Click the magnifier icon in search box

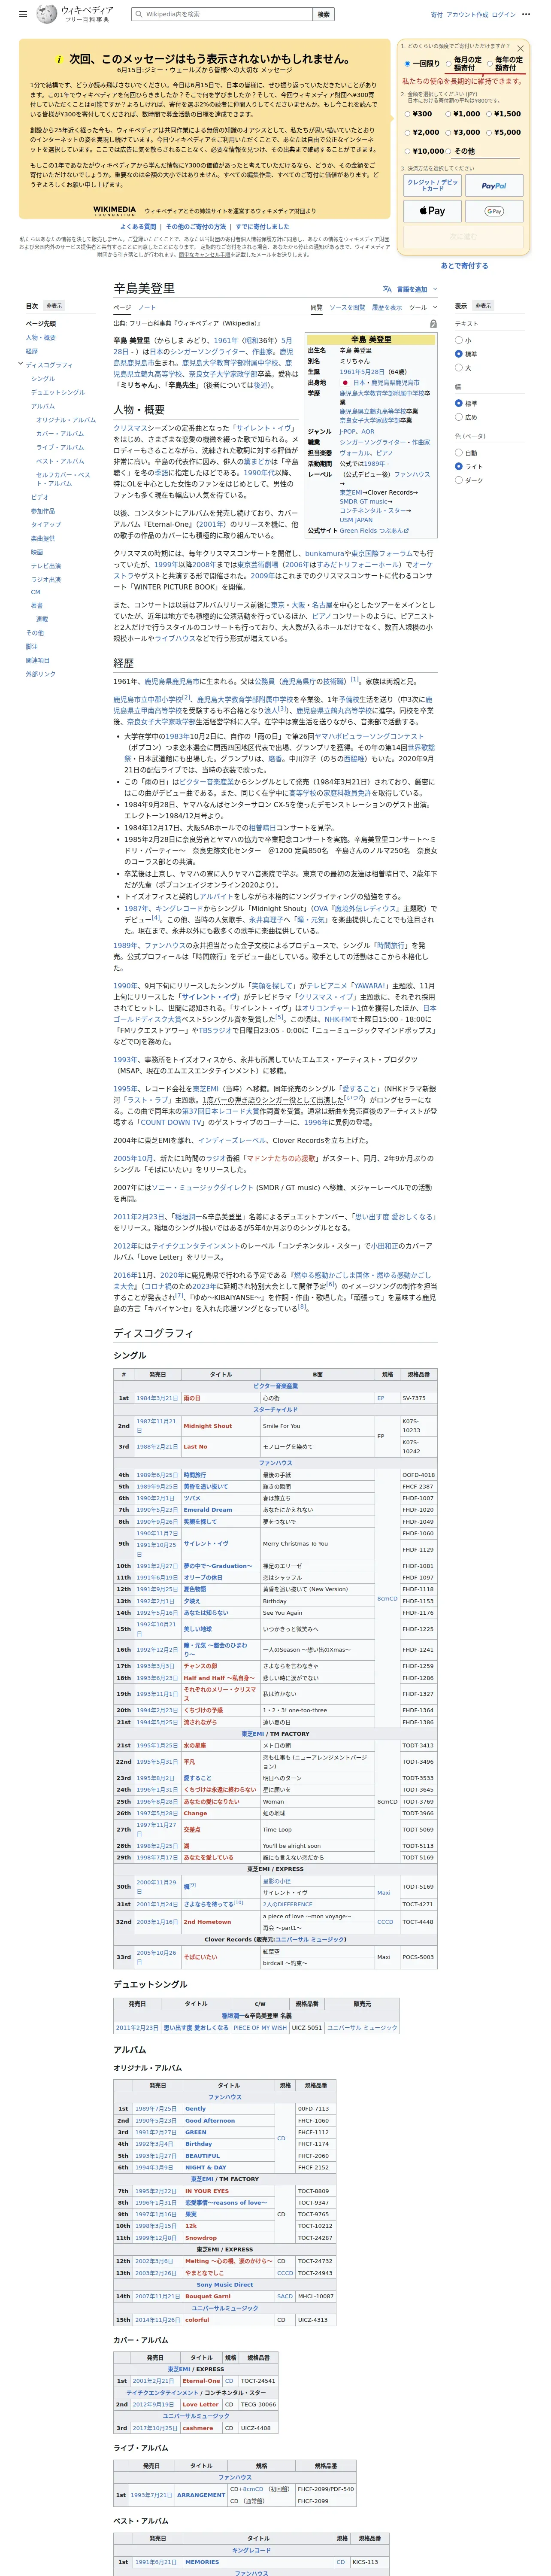[x=140, y=15]
